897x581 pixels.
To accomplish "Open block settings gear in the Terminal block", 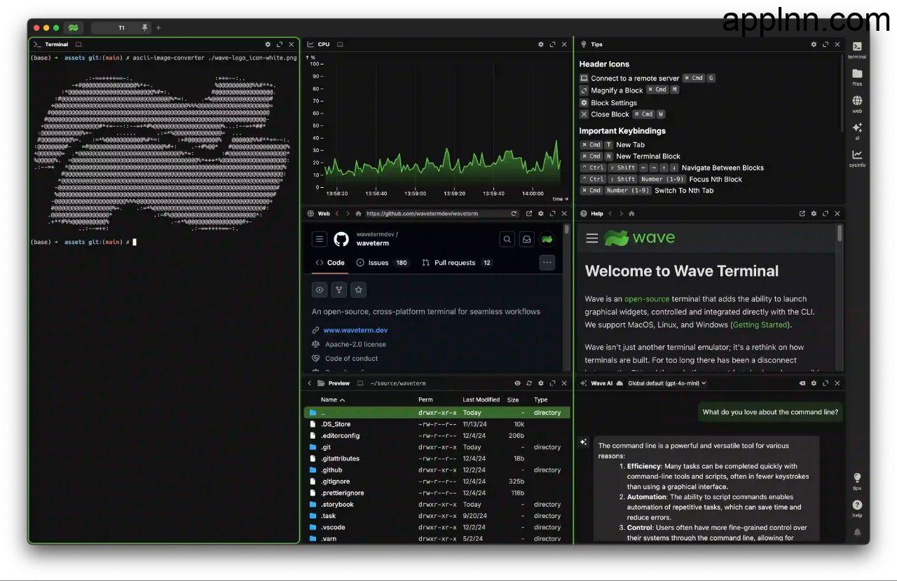I will tap(268, 44).
